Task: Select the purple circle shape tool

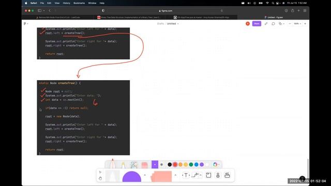Action: pyautogui.click(x=132, y=177)
